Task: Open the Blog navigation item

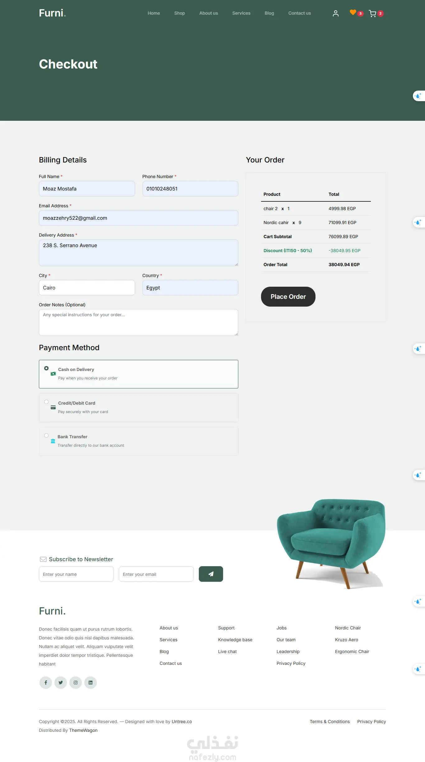Action: click(269, 13)
